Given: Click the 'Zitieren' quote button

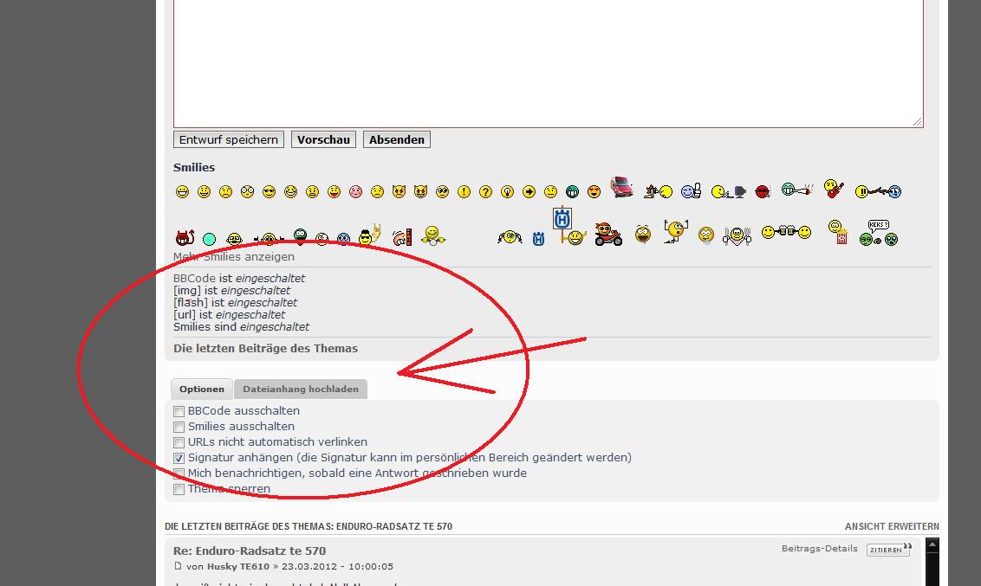Looking at the screenshot, I should pos(888,550).
